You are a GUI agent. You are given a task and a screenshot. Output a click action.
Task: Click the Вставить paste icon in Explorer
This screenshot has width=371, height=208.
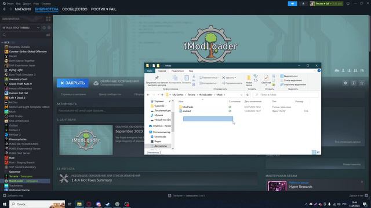187,80
